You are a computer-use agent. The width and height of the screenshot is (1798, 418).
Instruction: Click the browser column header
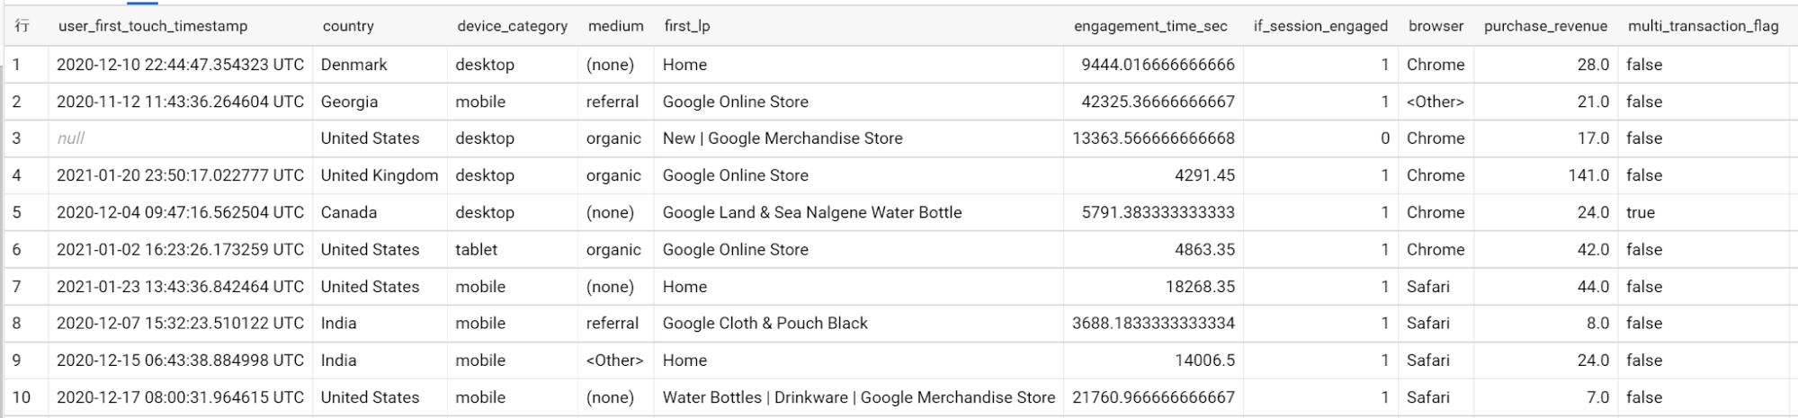tap(1436, 26)
